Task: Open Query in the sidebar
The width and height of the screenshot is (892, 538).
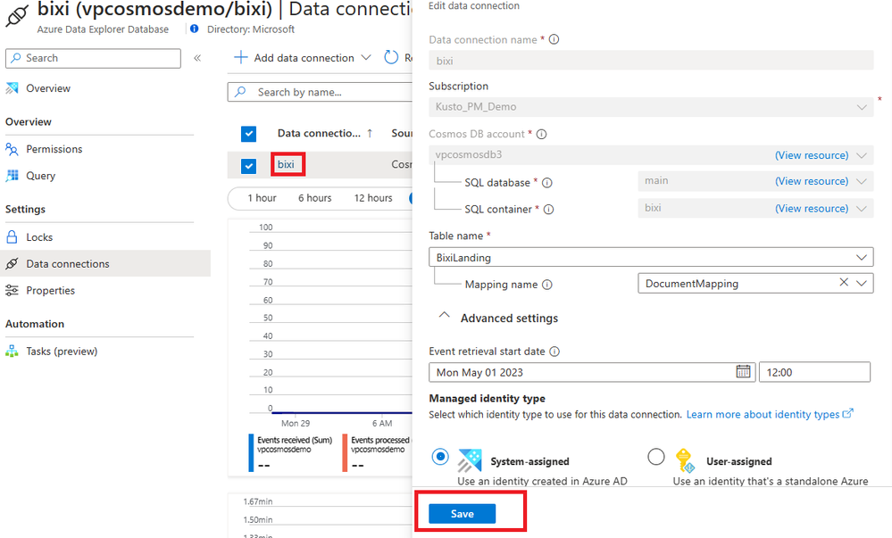Action: [x=40, y=176]
